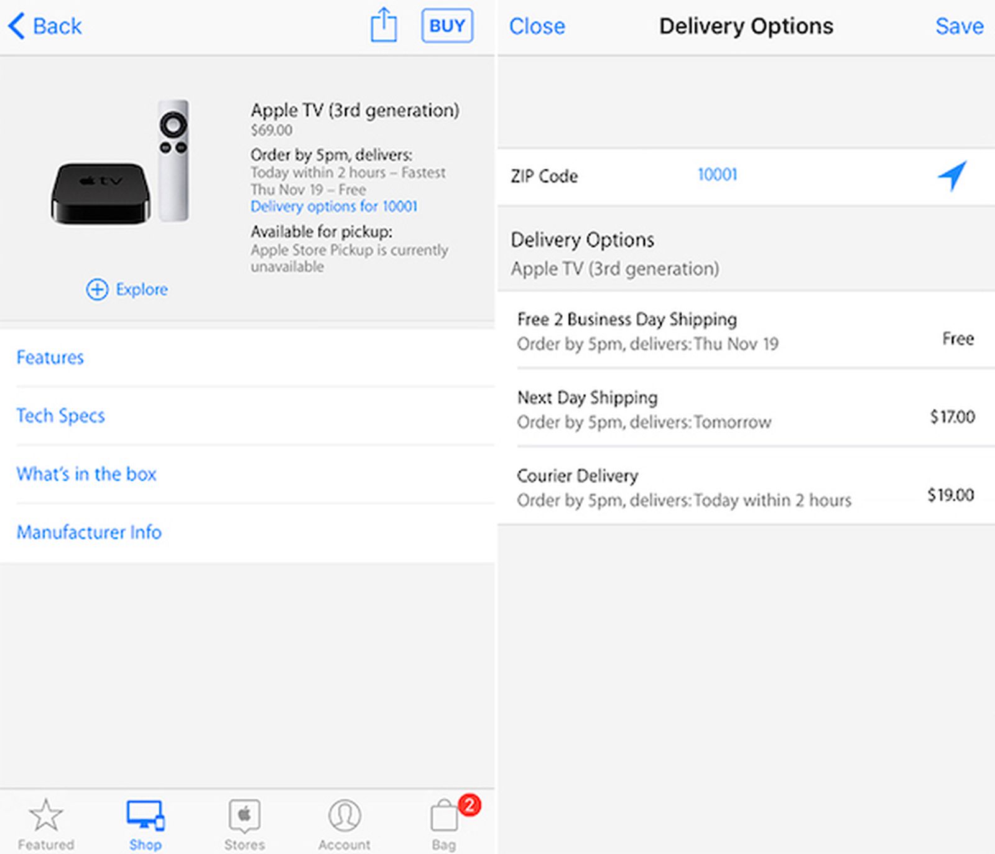Tap the Shop devices icon in tab bar
This screenshot has height=854, width=995.
145,815
